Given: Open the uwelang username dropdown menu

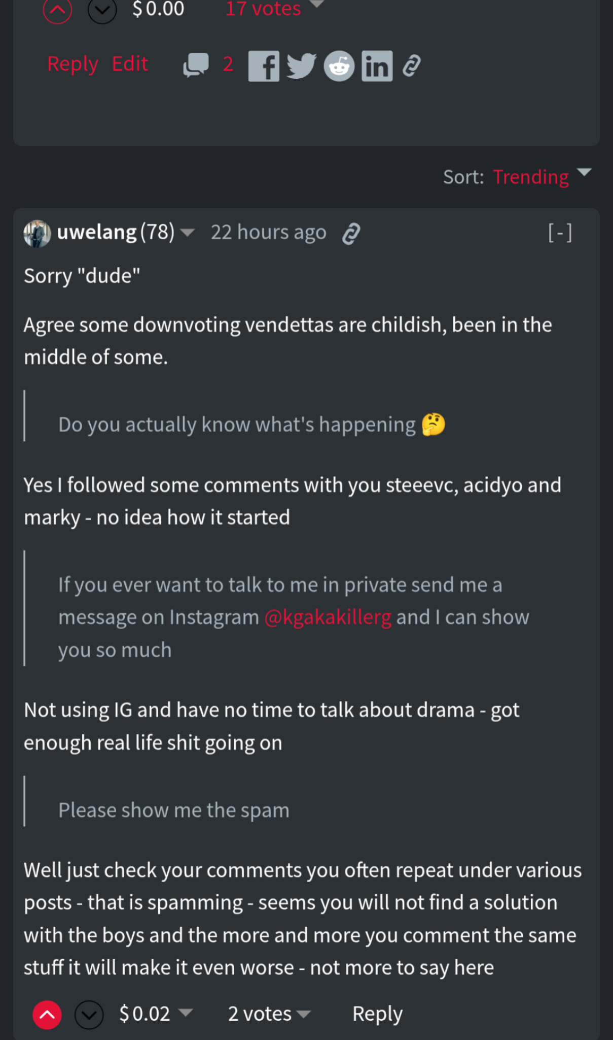Looking at the screenshot, I should pos(188,233).
